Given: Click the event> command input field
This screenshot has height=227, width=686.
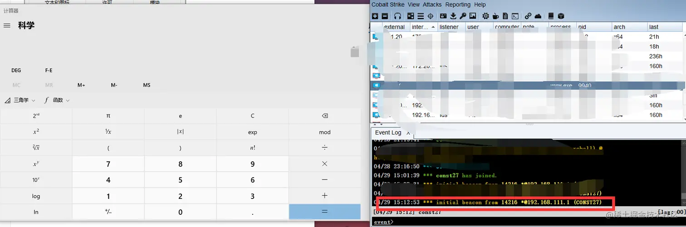Looking at the screenshot, I should pos(528,222).
